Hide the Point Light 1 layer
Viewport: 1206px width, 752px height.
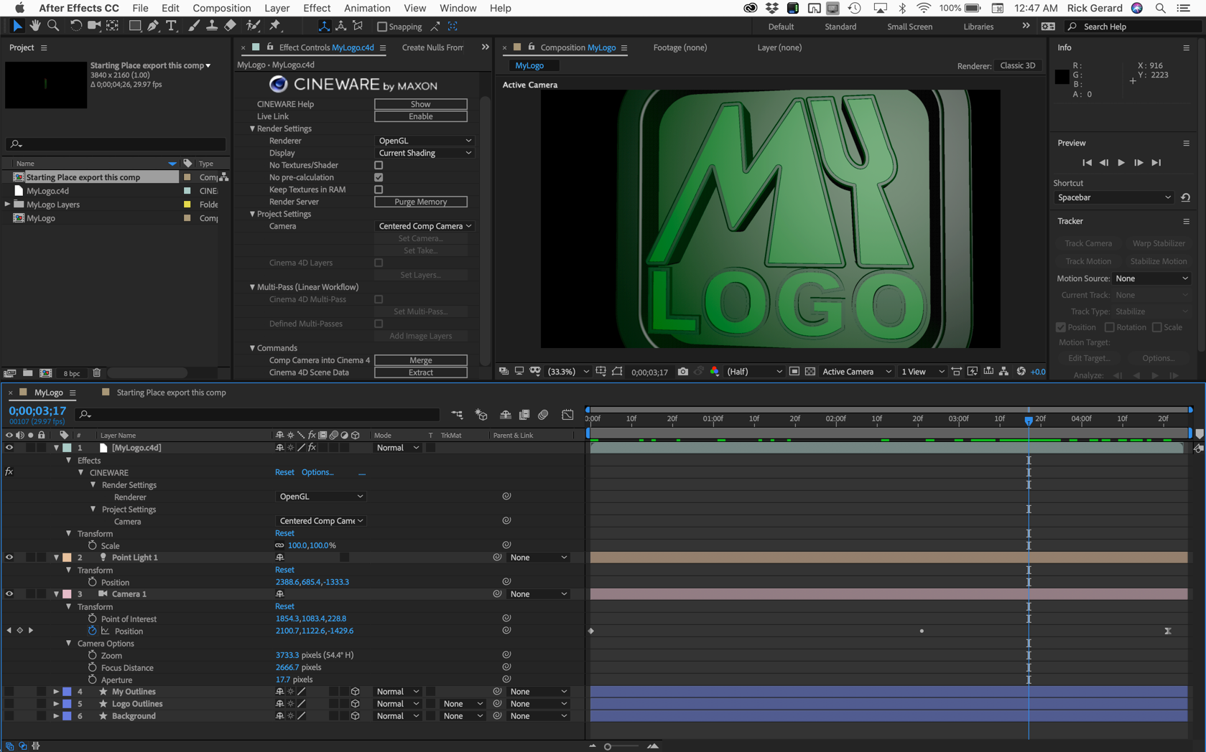[x=9, y=558]
